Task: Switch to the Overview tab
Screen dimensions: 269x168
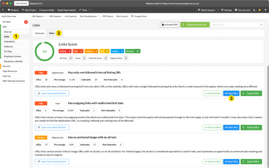Action: [x=40, y=33]
